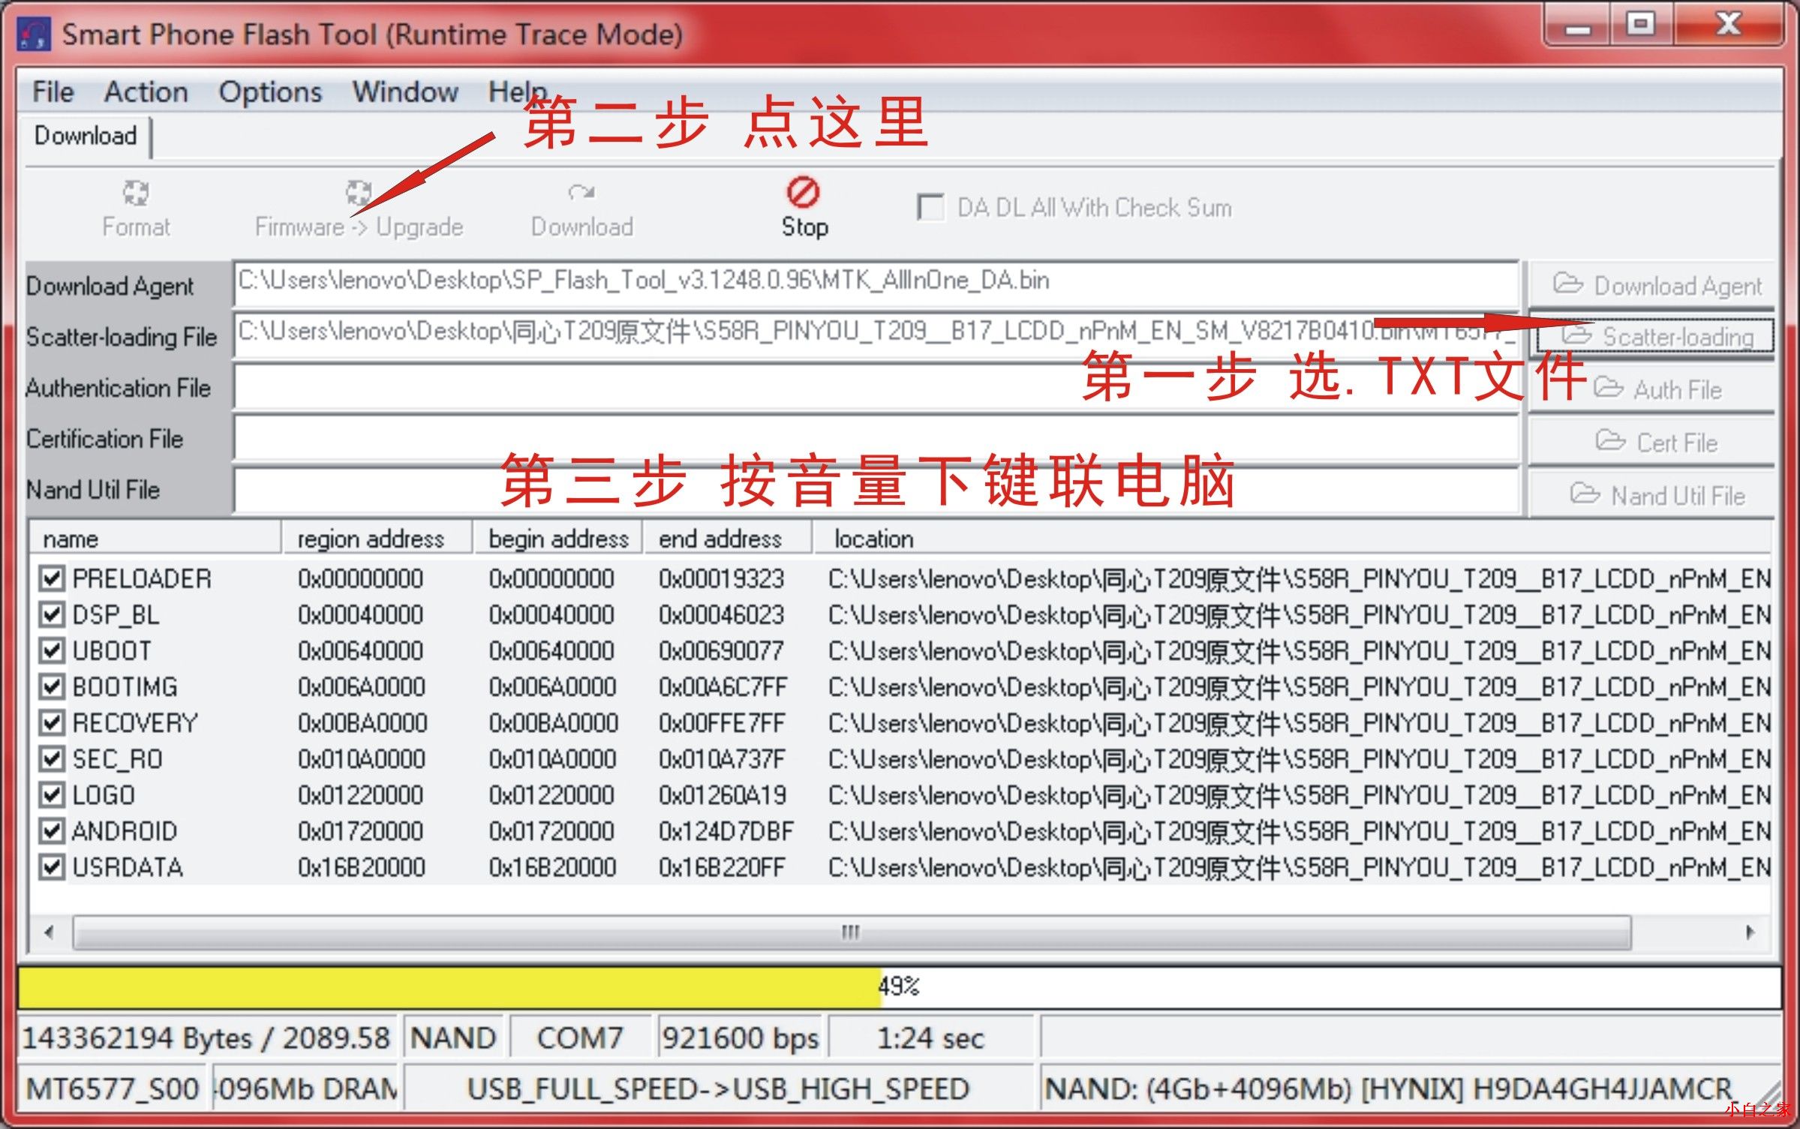Click the name column header
Image resolution: width=1800 pixels, height=1129 pixels.
tap(155, 539)
